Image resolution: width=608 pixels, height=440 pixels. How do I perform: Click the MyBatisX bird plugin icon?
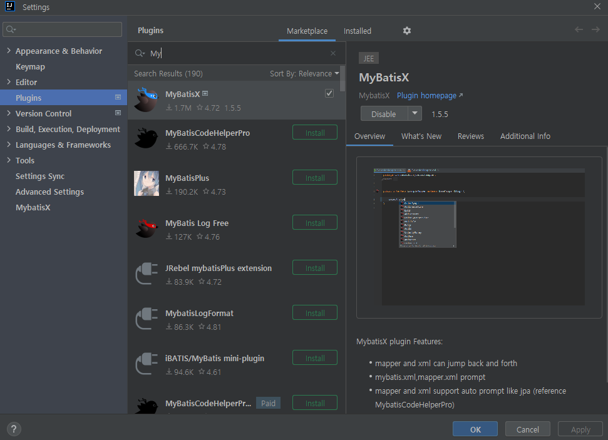tap(146, 100)
